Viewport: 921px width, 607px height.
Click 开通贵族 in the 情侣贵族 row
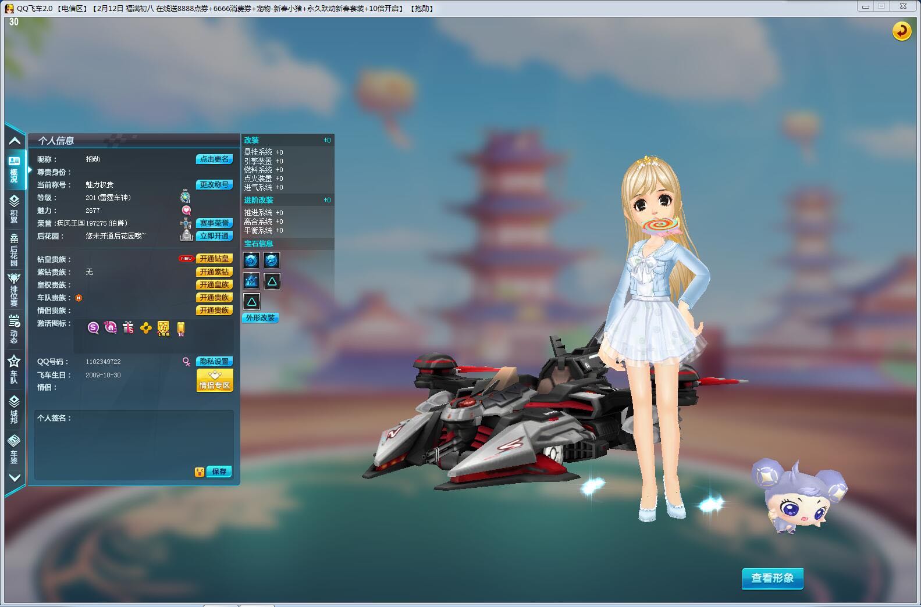[x=214, y=310]
